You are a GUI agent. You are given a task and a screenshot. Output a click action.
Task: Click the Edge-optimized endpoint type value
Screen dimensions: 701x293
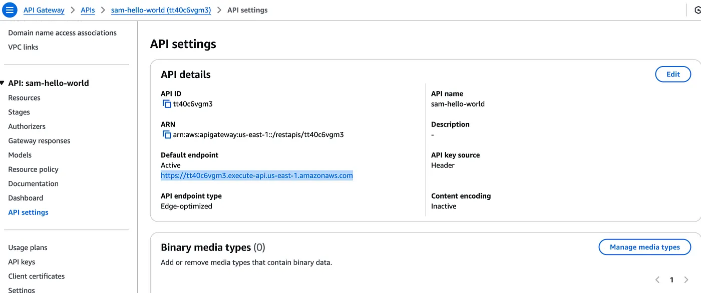(x=186, y=206)
